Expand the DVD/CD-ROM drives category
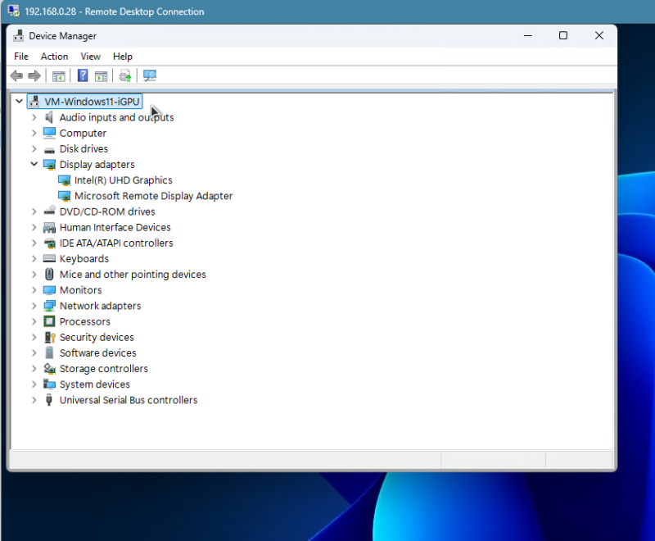655x541 pixels. (x=34, y=211)
